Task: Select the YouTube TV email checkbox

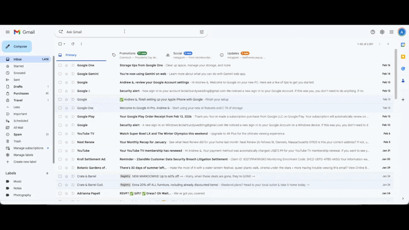Action: 60,134
